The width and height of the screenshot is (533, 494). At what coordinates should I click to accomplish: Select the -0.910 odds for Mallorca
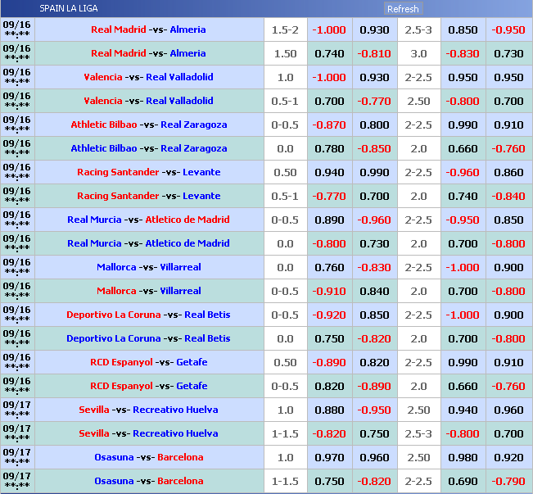pos(329,291)
